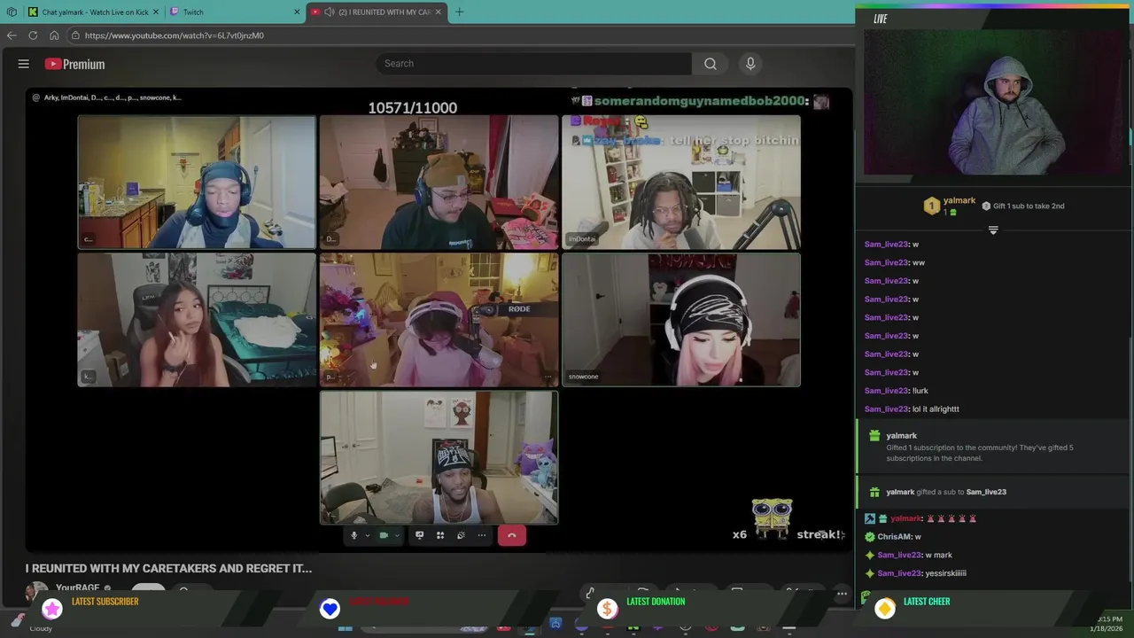Close the Kick chat tab
Viewport: 1134px width, 638px height.
155,12
